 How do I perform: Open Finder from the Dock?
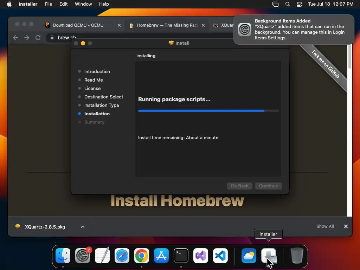[63, 256]
